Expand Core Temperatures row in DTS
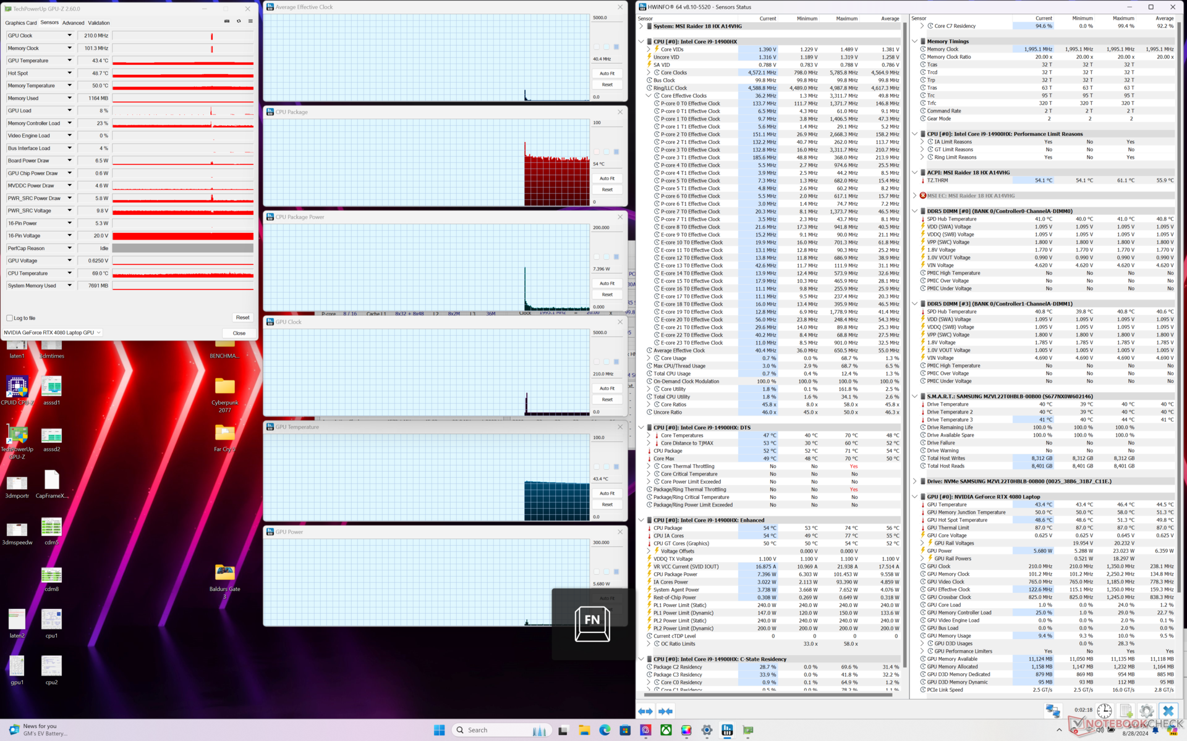The height and width of the screenshot is (741, 1187). [x=649, y=435]
